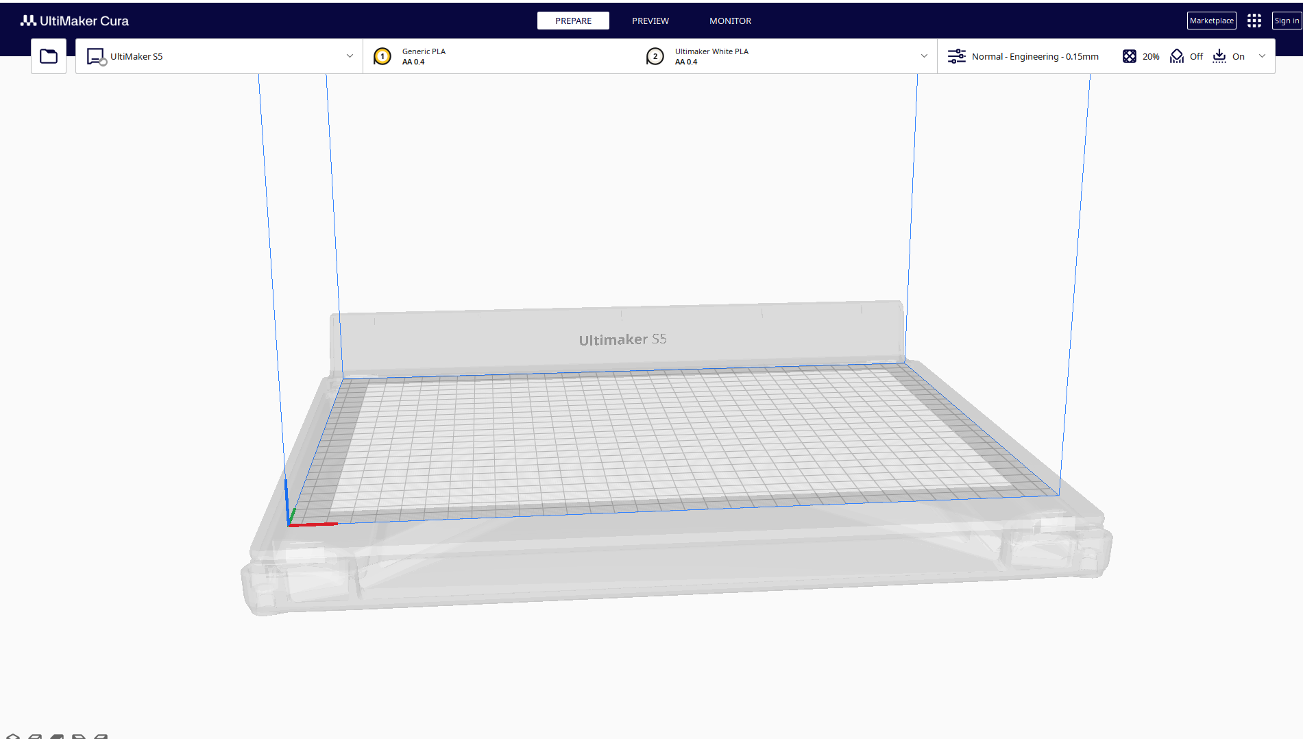Screen dimensions: 1303x739
Task: Click the infill density icon
Action: pos(1130,56)
